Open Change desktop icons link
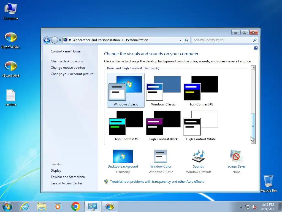 tap(67, 61)
